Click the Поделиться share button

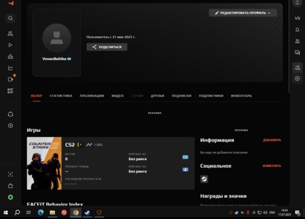coord(107,47)
